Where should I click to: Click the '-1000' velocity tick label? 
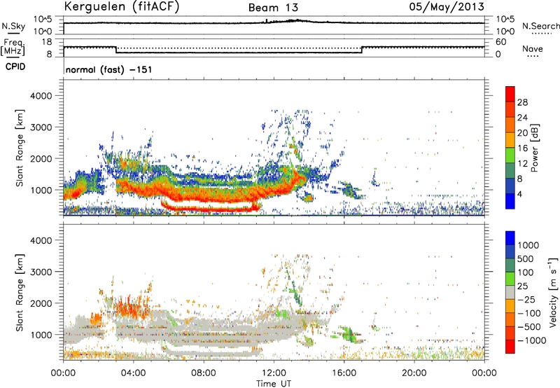[531, 340]
